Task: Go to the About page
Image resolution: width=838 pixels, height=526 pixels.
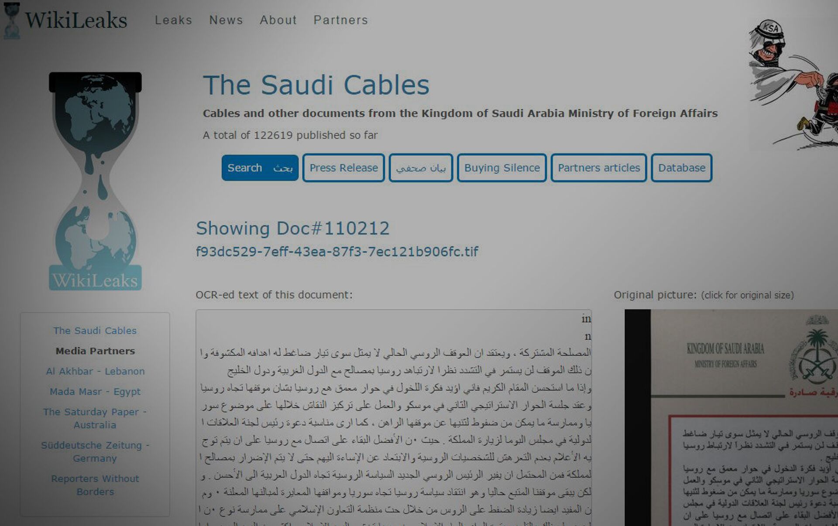Action: 278,20
